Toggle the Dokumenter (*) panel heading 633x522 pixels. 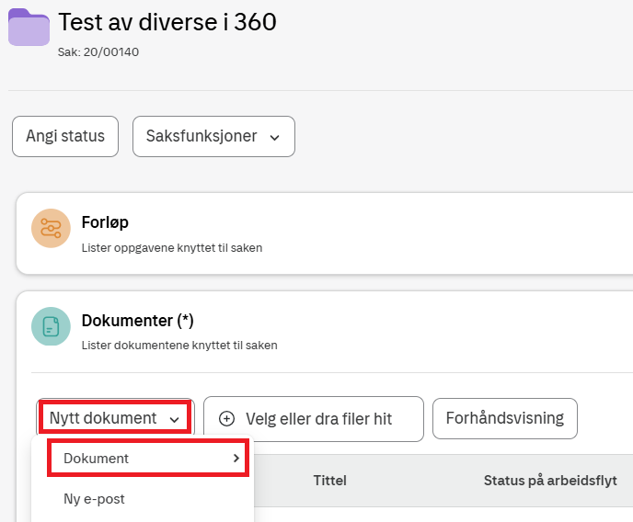coord(137,321)
